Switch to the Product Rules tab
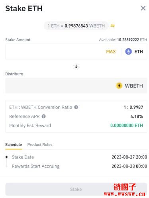The image size is (149, 198). click(40, 145)
